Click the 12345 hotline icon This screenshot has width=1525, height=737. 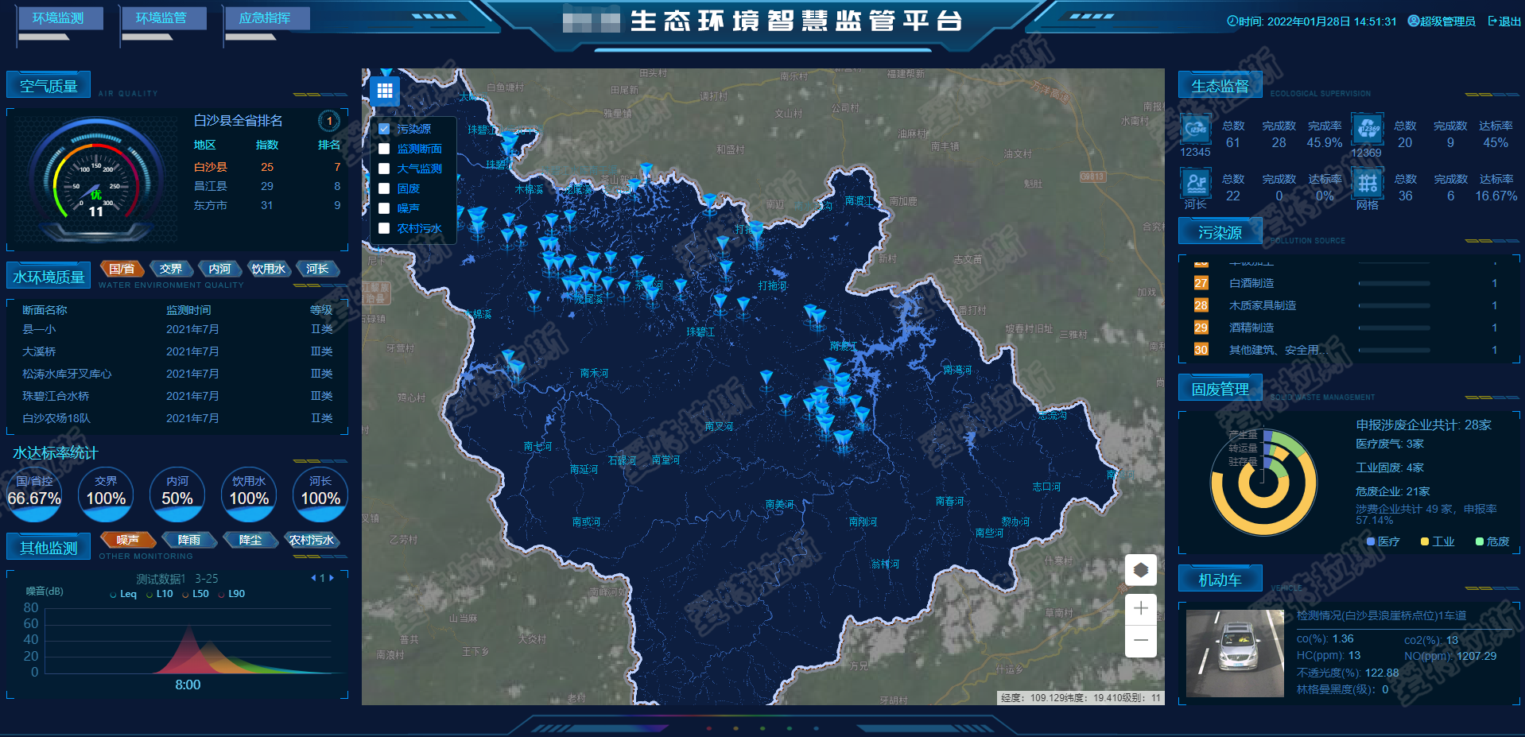[x=1195, y=129]
